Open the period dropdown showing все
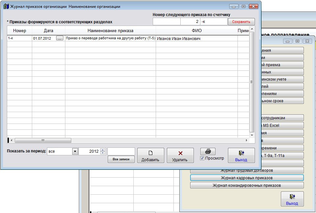The height and width of the screenshot is (213, 316). (x=75, y=151)
